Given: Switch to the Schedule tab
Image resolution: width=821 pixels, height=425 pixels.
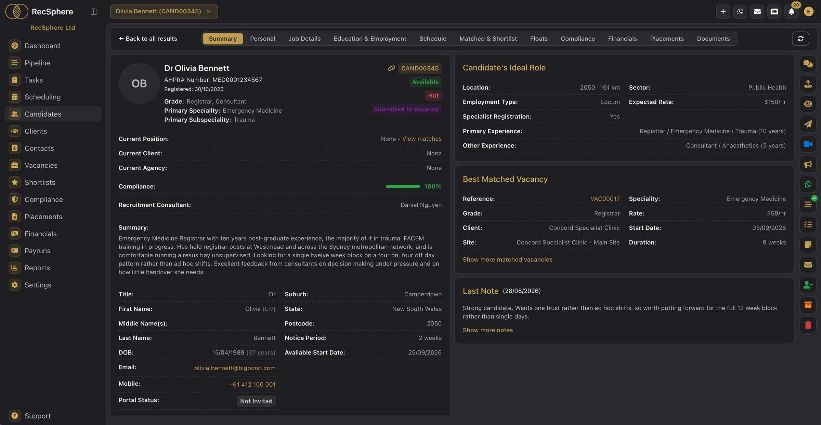Looking at the screenshot, I should pyautogui.click(x=433, y=39).
